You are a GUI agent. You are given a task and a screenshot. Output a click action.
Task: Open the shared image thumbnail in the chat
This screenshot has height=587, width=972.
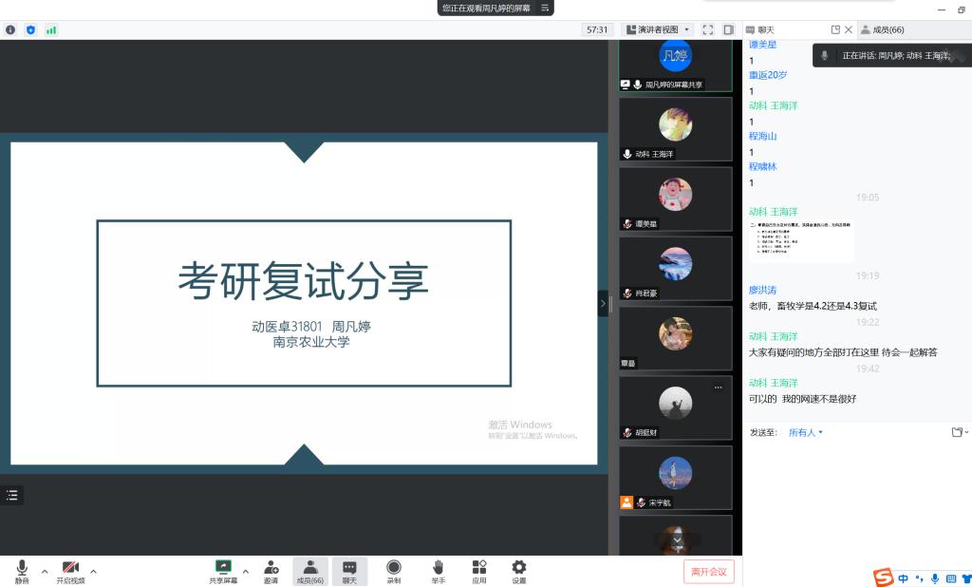801,241
